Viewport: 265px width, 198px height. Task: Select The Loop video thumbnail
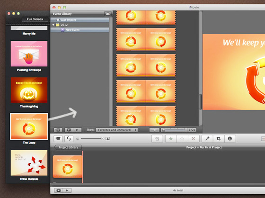click(29, 126)
